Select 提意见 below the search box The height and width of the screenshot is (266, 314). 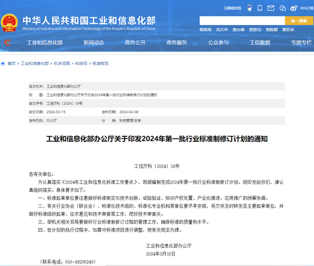pos(255,29)
